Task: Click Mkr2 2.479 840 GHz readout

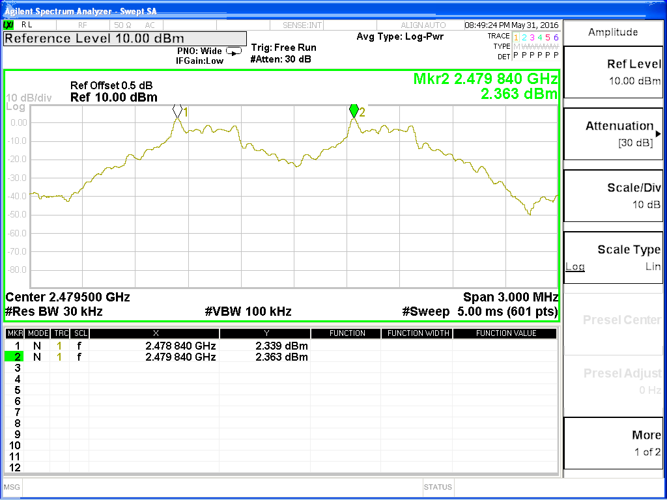Action: point(485,79)
